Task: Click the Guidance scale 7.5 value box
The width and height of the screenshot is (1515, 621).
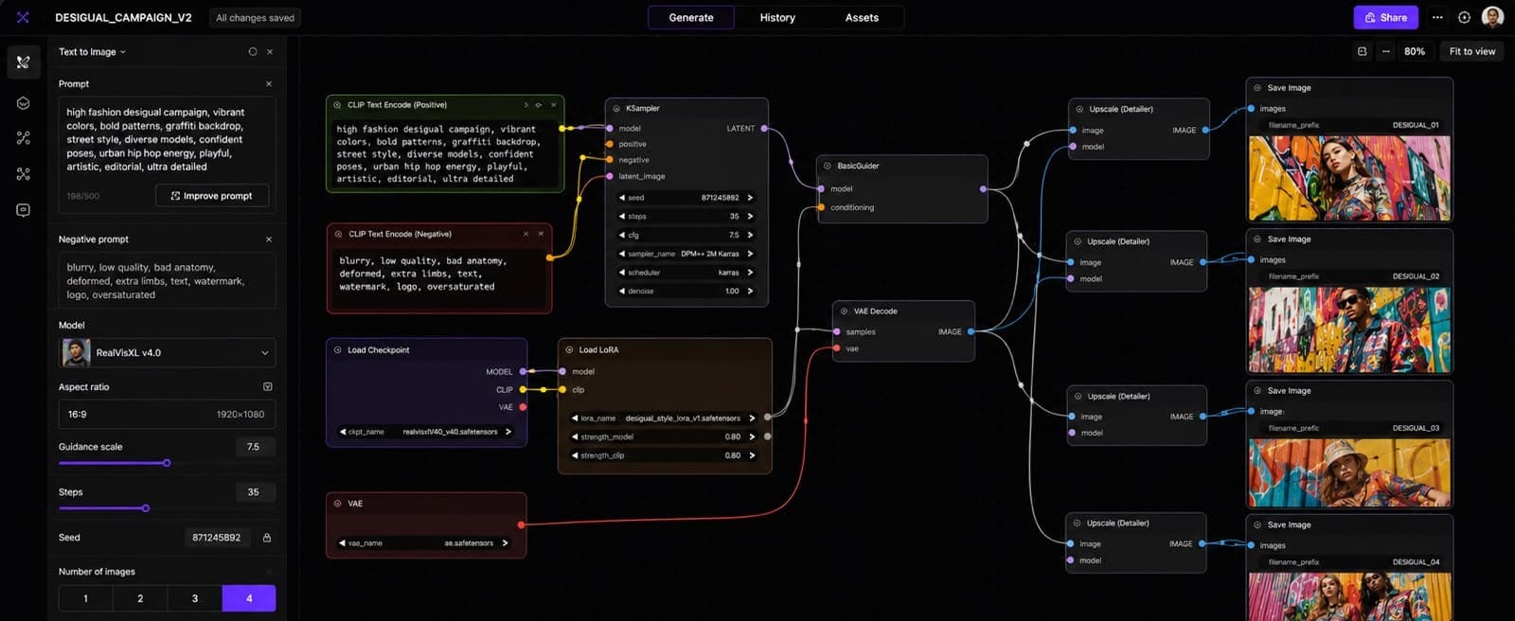Action: 253,447
